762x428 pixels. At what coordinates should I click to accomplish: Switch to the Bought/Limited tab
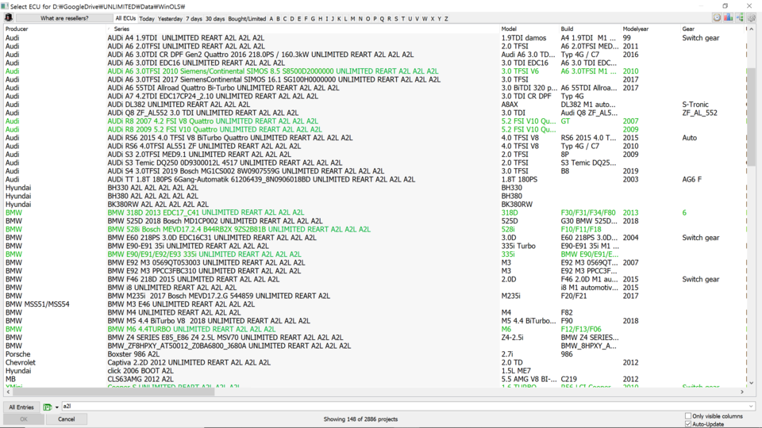[x=247, y=18]
